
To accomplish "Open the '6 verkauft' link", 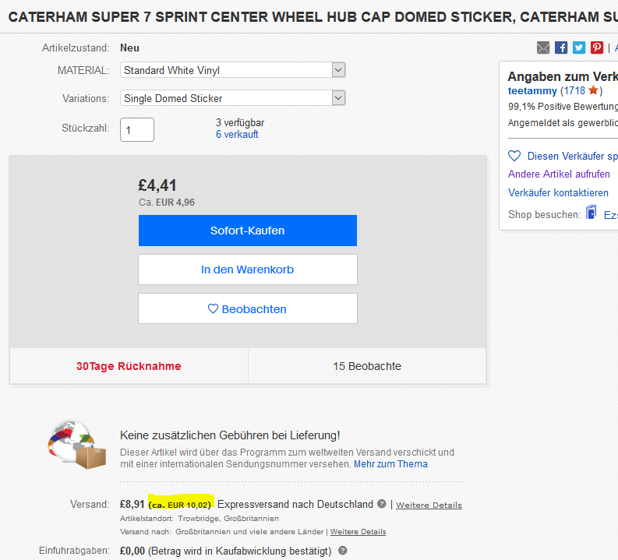I will [x=237, y=134].
